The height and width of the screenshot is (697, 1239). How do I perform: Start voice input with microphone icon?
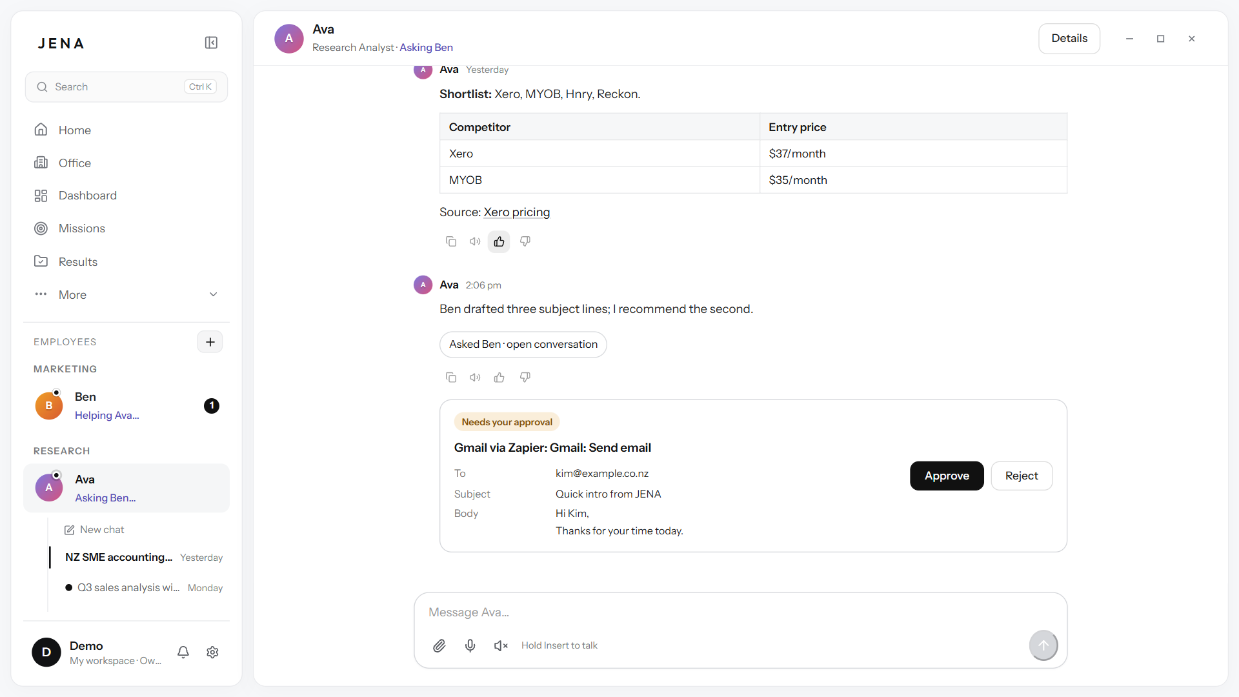(470, 645)
